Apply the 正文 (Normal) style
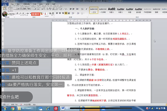The height and width of the screenshot is (111, 167). tap(94, 10)
